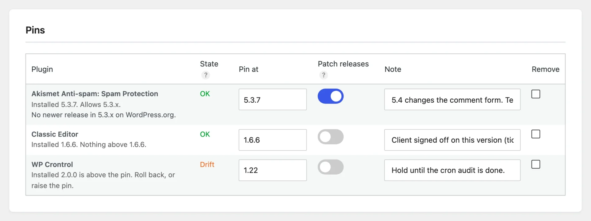This screenshot has width=591, height=221.
Task: Click 'No newer release in 5.3.x on WordPress.org.'
Action: pyautogui.click(x=104, y=115)
